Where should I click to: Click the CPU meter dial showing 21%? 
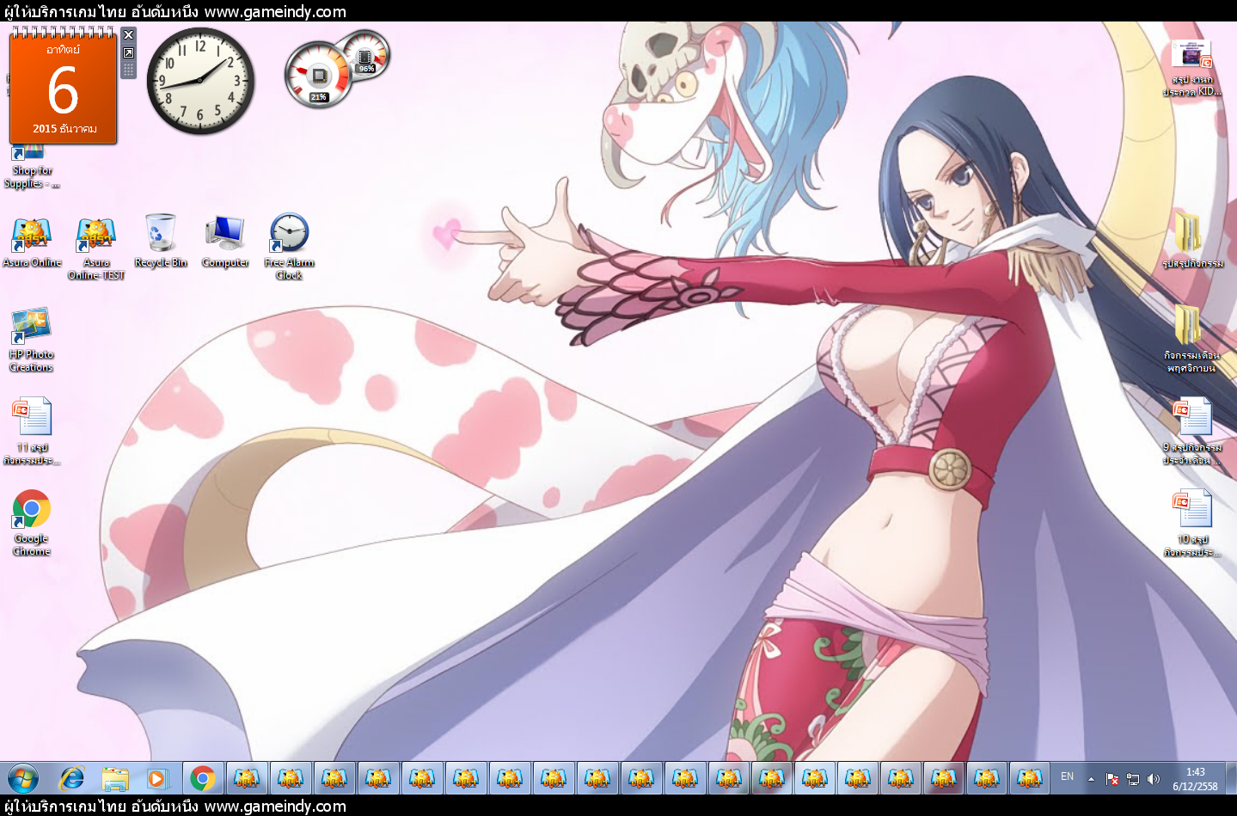[318, 75]
